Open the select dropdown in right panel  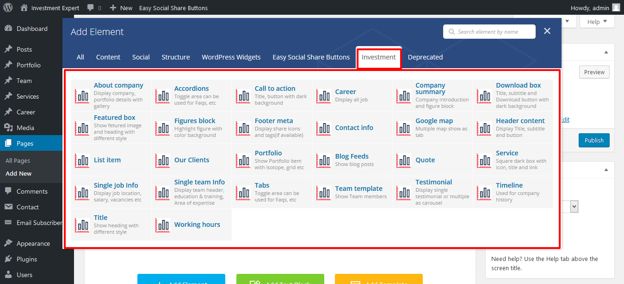pyautogui.click(x=574, y=207)
